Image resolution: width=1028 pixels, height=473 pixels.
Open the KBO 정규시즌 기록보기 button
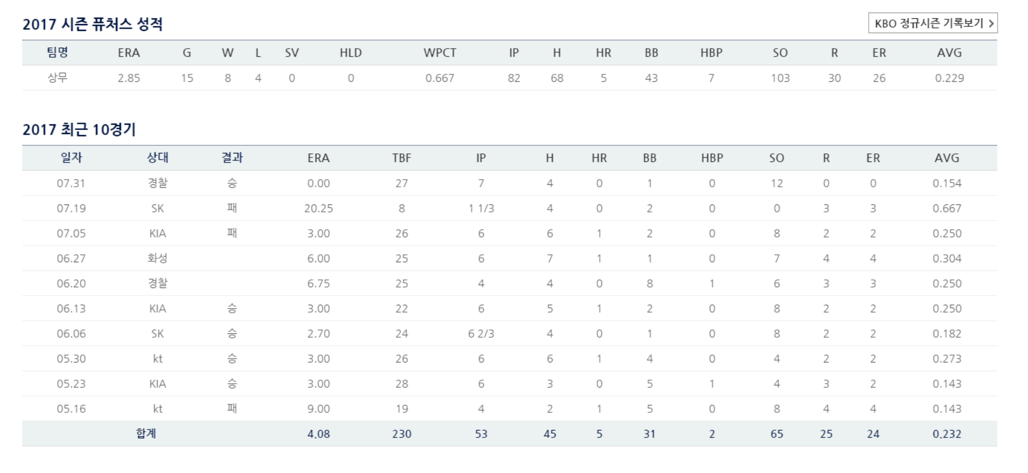(932, 23)
